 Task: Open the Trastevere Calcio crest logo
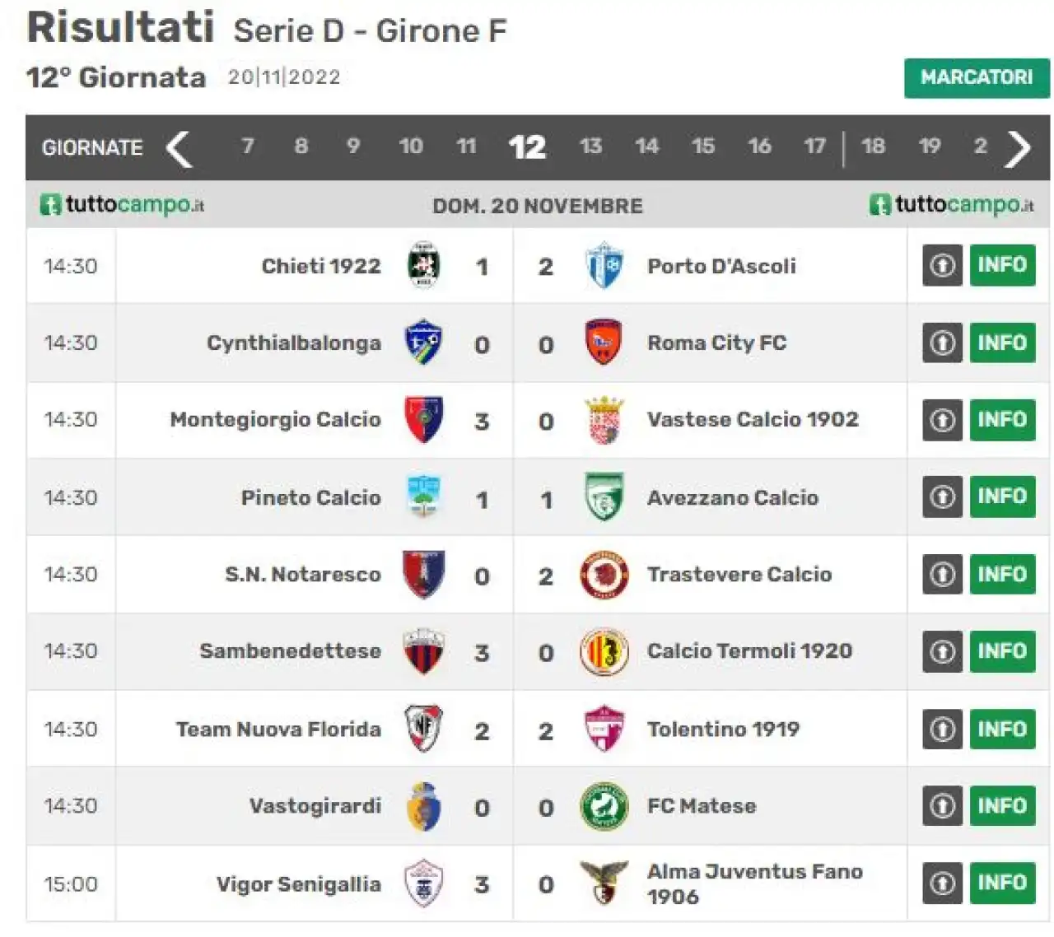coord(604,575)
